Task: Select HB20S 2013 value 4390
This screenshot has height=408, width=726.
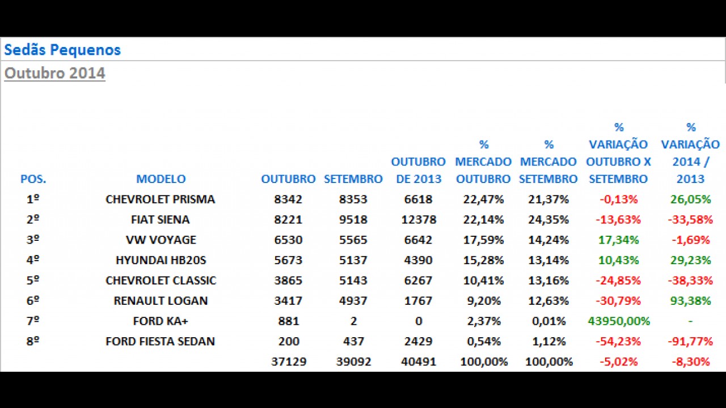Action: (419, 261)
